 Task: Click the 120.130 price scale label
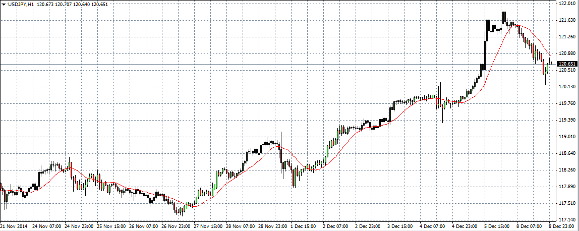pos(568,87)
